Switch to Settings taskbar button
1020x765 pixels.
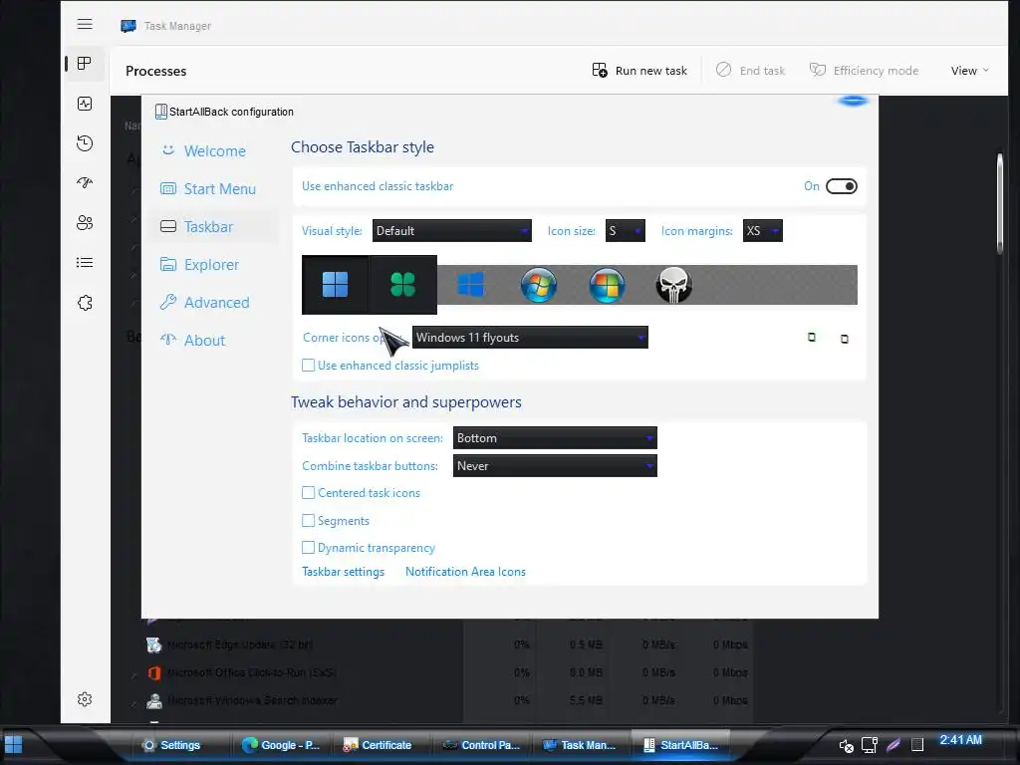click(x=180, y=745)
